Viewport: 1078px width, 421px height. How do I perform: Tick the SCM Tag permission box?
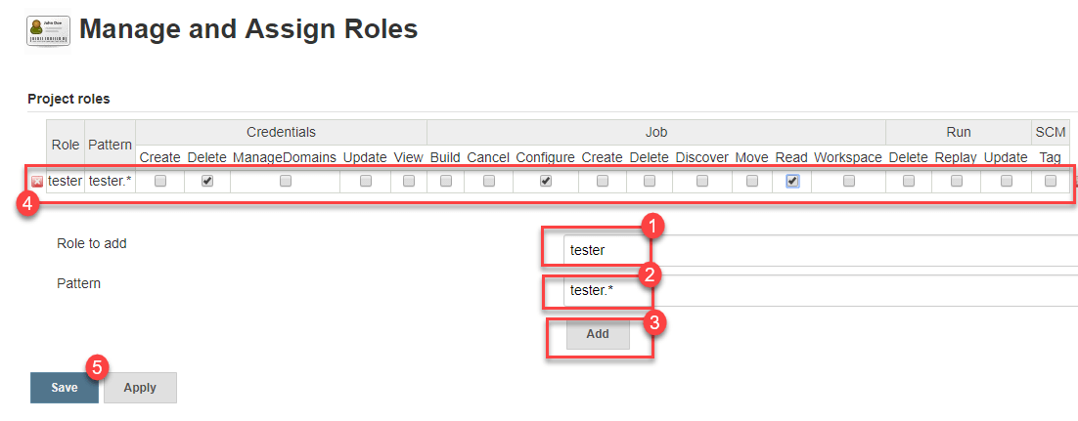pos(1050,181)
